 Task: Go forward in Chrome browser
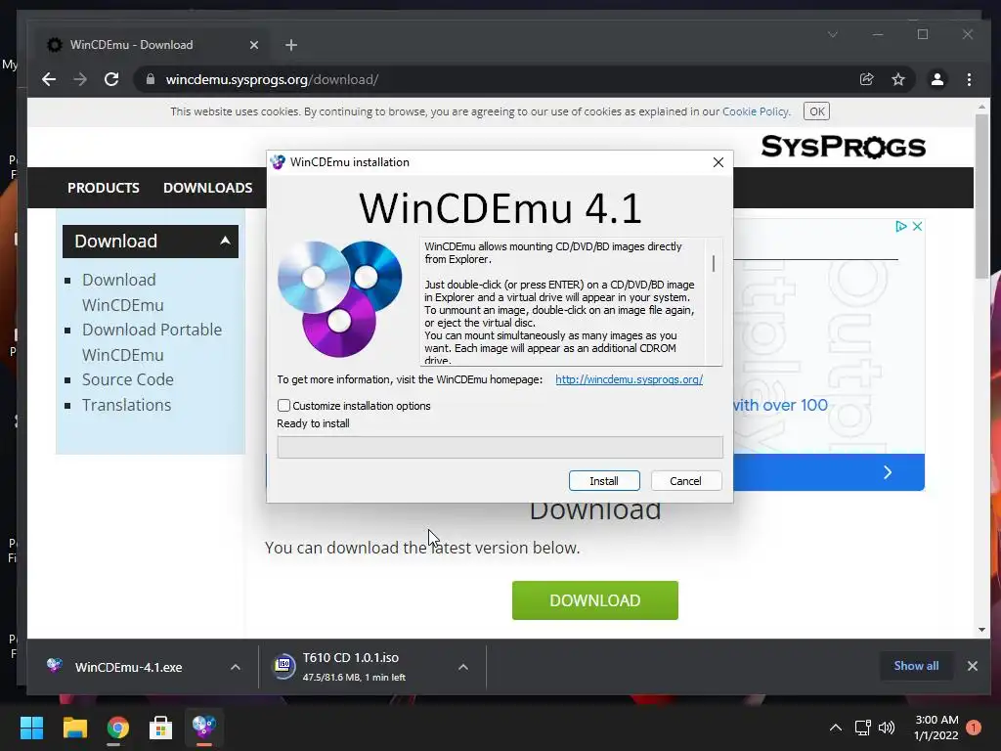(80, 79)
